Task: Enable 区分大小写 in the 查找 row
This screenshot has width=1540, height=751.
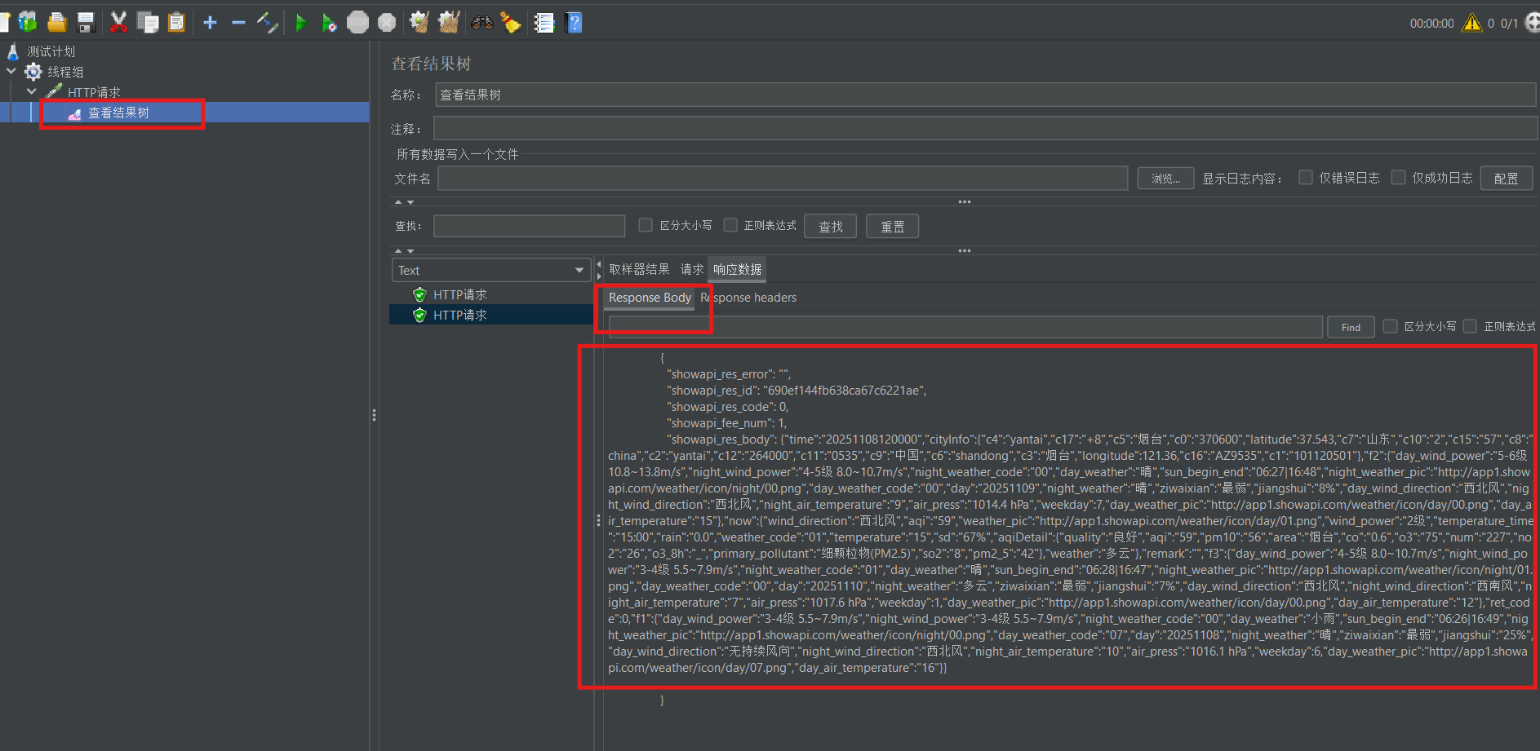Action: 646,225
